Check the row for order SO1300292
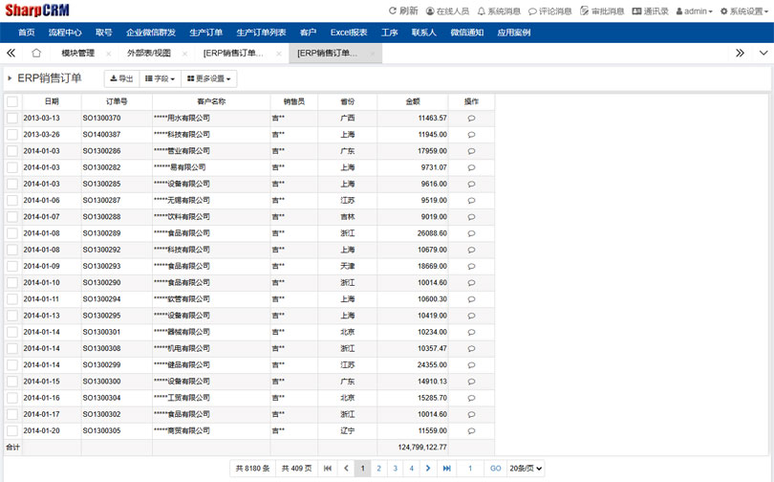774x482 pixels. pos(12,250)
